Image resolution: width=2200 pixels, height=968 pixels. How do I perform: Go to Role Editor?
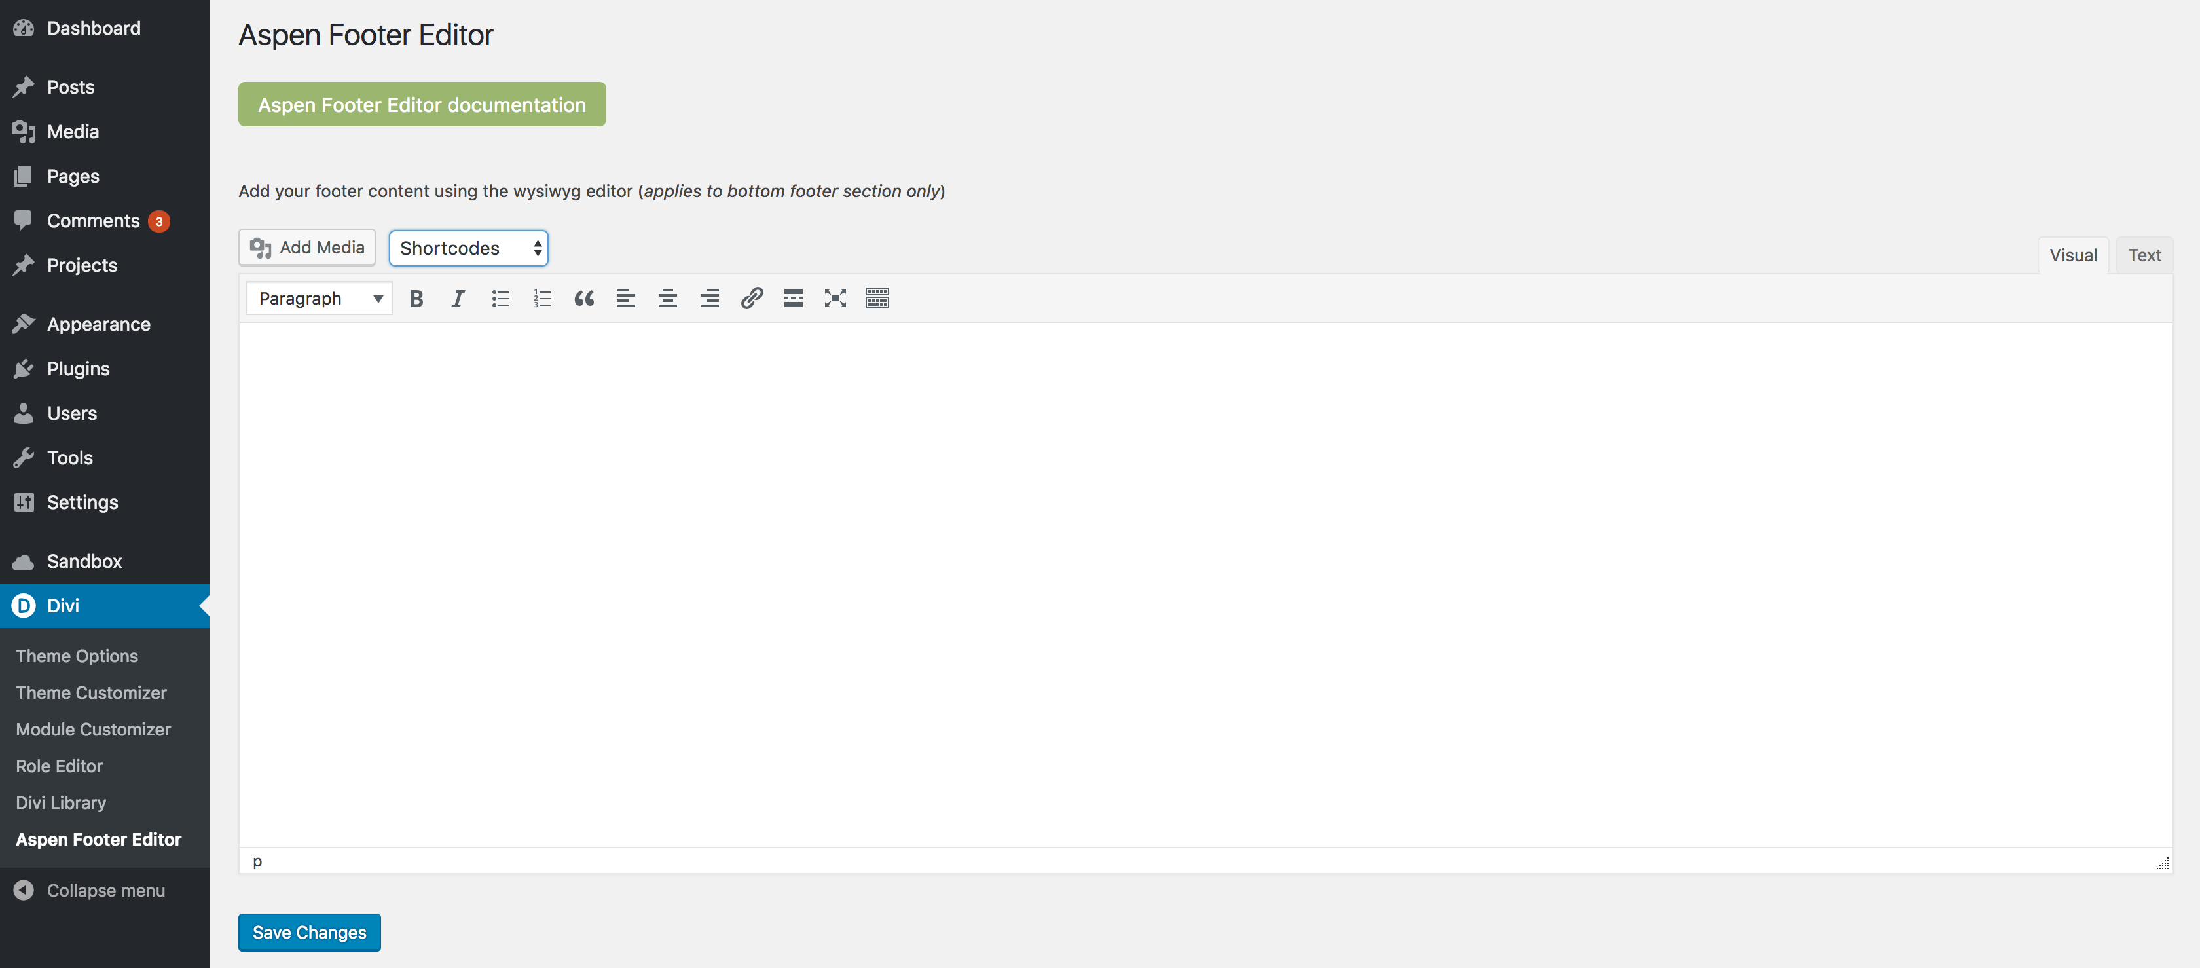[59, 766]
